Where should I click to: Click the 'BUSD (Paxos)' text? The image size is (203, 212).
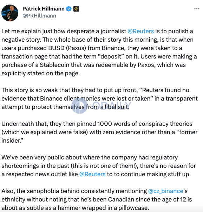coord(67,48)
